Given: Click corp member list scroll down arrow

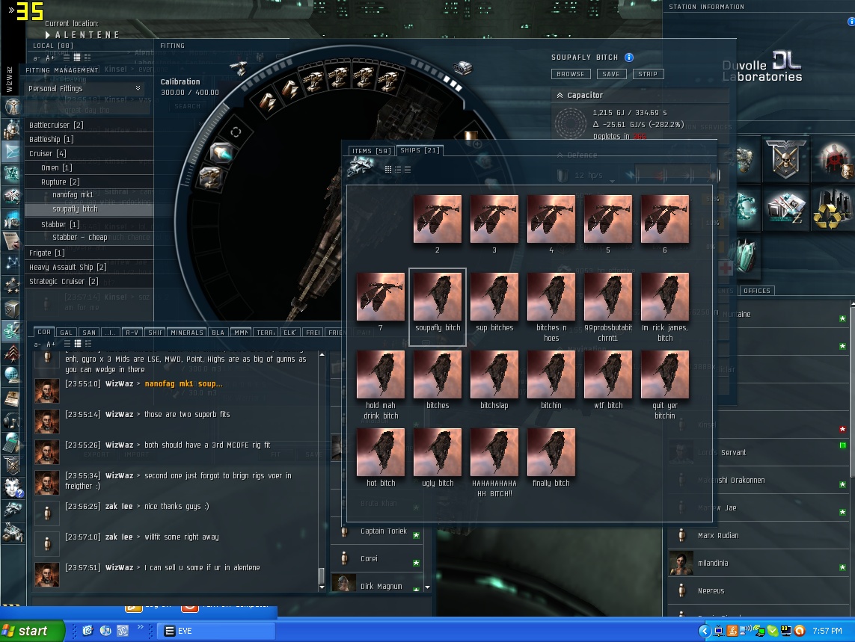Looking at the screenshot, I should pos(428,587).
